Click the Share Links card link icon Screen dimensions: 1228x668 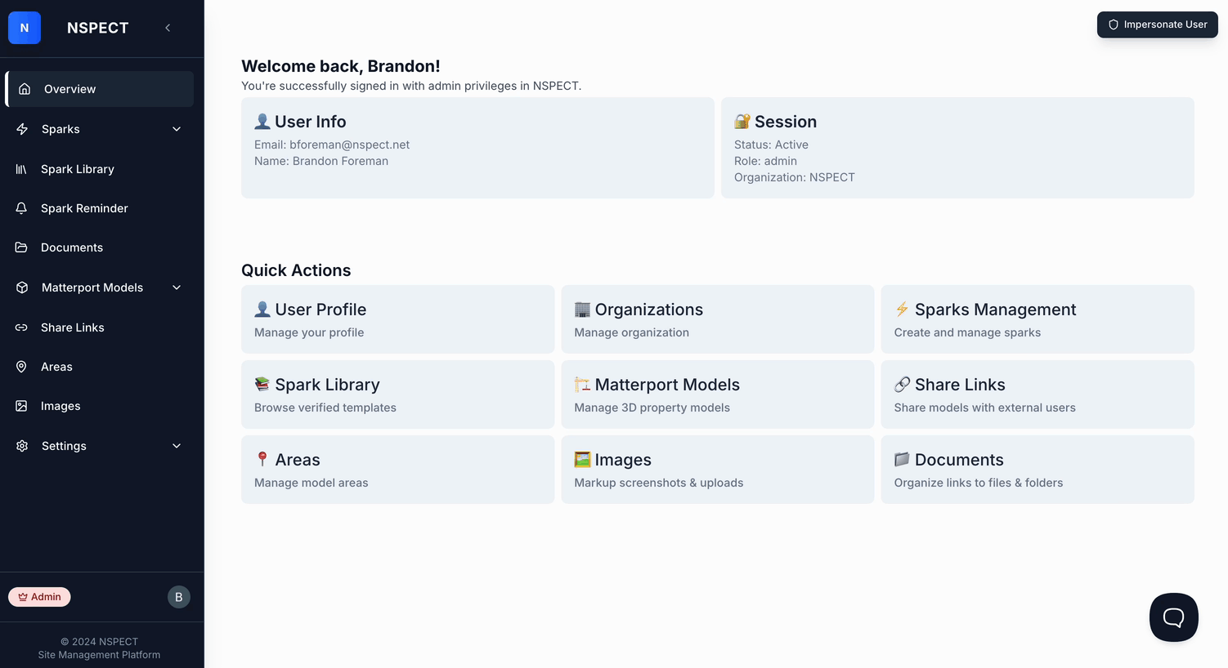[902, 384]
